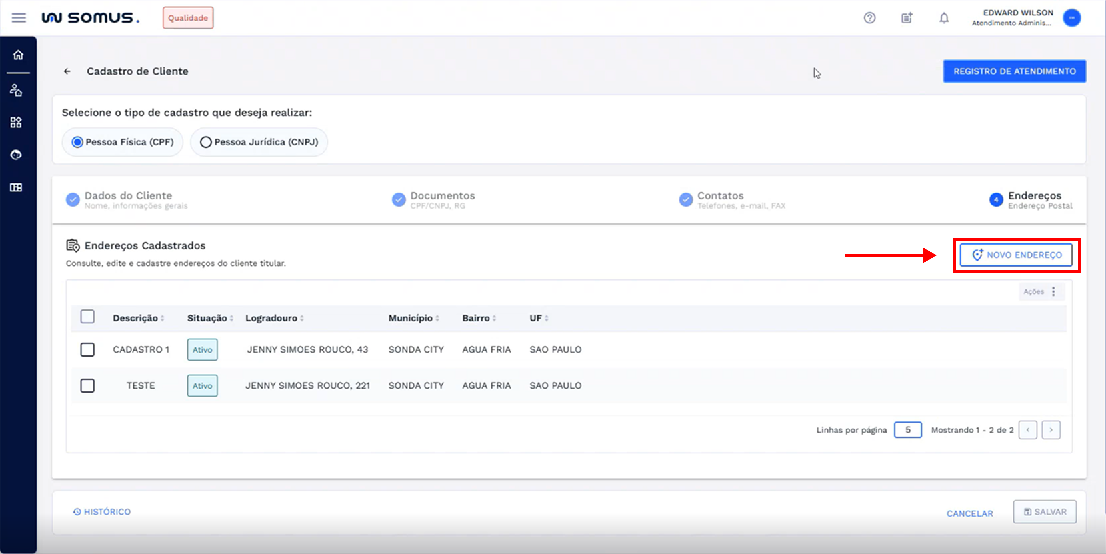
Task: Click the Linhas por página field
Action: click(907, 430)
